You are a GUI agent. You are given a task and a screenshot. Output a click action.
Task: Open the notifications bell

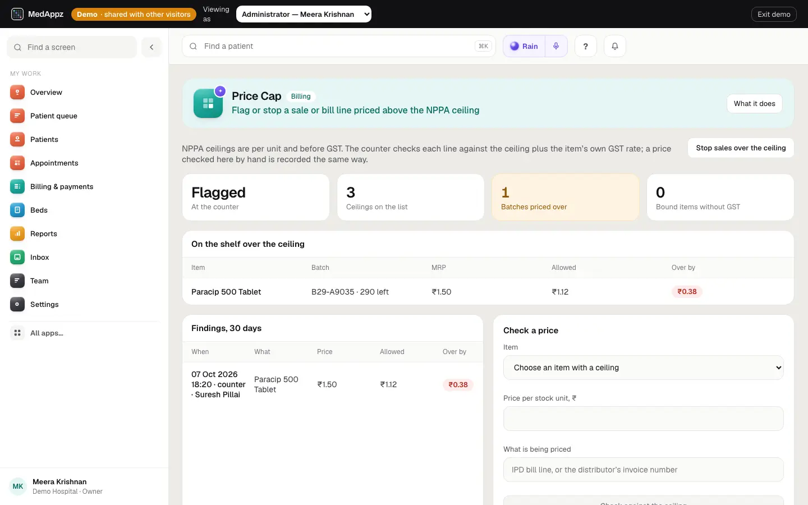[615, 46]
